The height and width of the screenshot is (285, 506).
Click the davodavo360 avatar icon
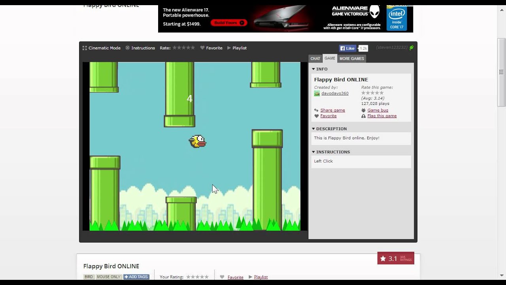(x=317, y=93)
